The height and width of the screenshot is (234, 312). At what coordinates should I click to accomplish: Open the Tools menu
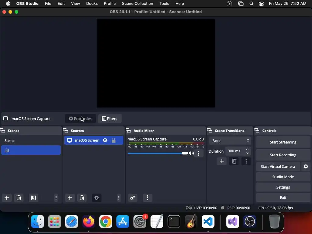click(x=164, y=4)
